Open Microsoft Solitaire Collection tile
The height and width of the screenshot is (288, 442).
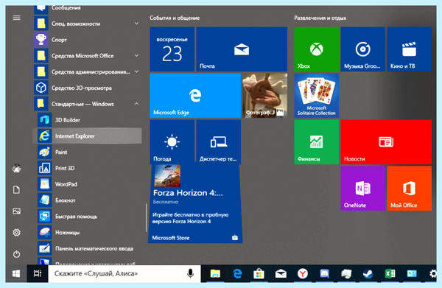click(317, 96)
